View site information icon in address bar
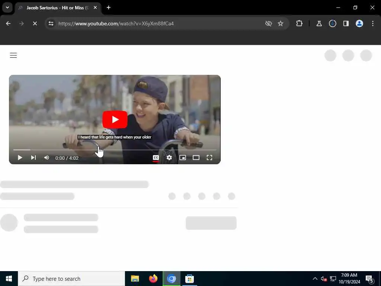The width and height of the screenshot is (381, 286). 51,23
